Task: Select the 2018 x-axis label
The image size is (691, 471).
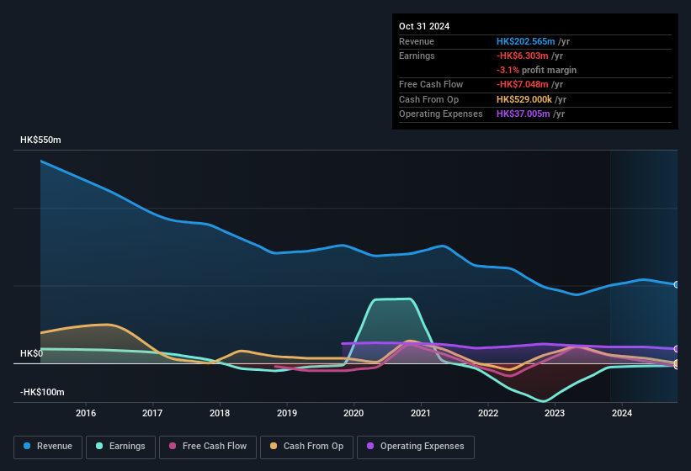Action: 220,413
